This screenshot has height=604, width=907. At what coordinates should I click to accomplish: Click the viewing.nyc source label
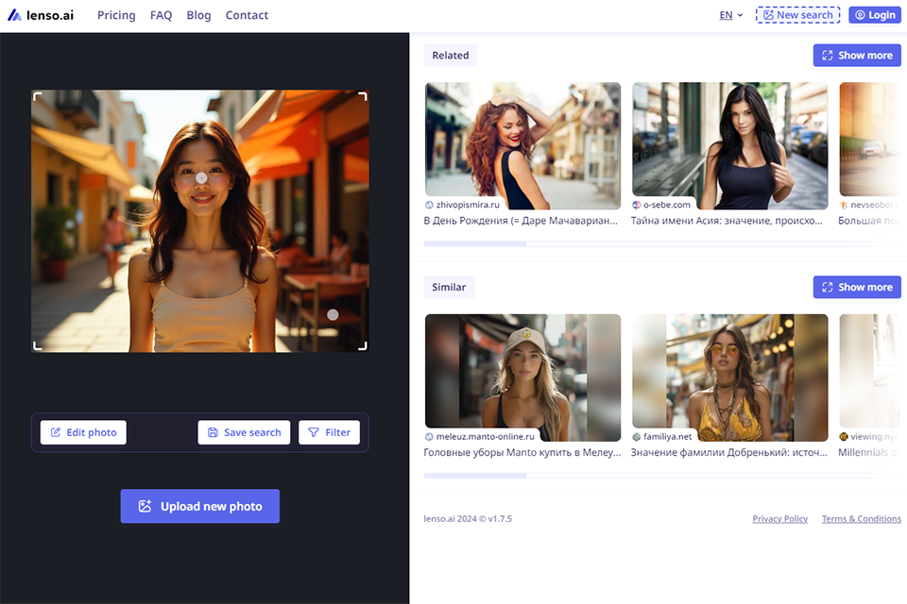[x=870, y=436]
